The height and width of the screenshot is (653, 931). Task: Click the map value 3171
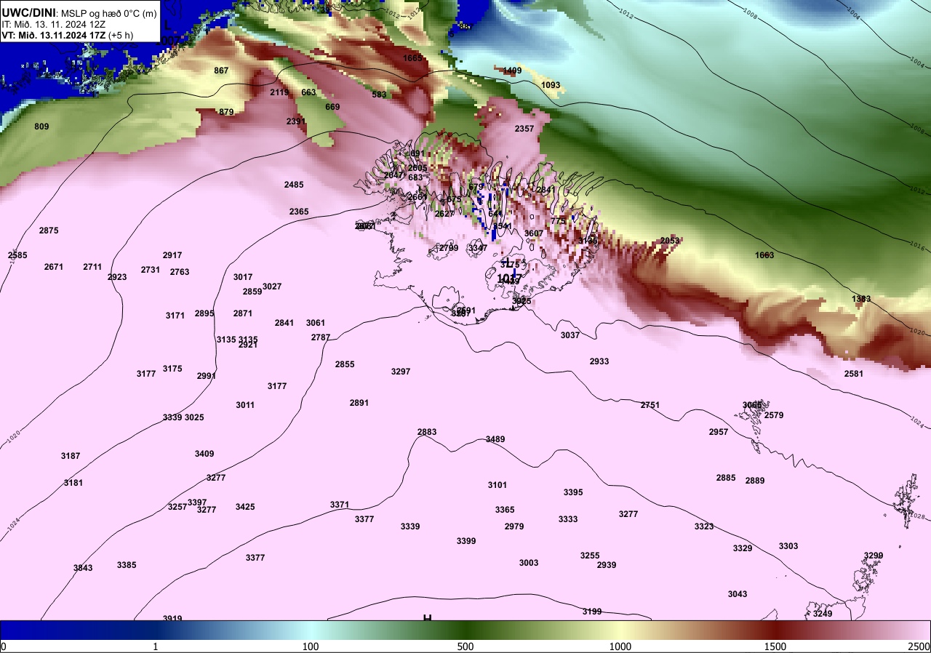coord(175,316)
